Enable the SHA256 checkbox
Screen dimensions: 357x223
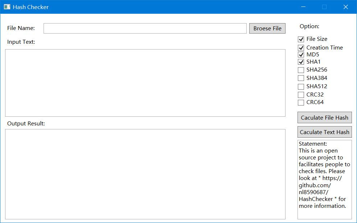301,70
